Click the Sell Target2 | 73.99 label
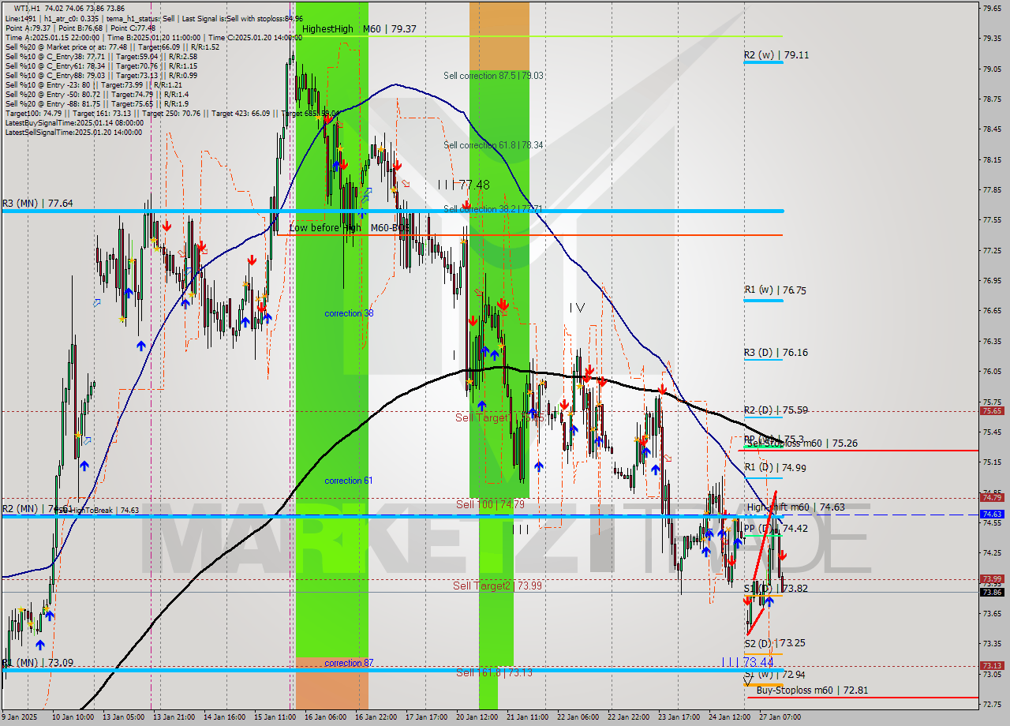1010x726 pixels. [497, 586]
